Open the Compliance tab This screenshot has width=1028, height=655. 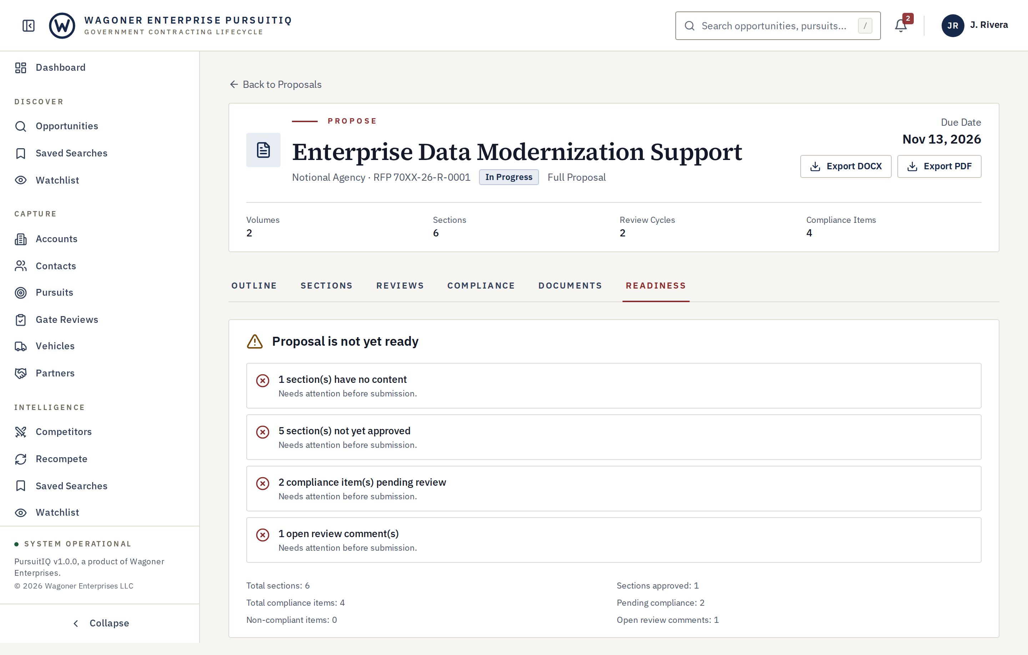click(x=481, y=285)
